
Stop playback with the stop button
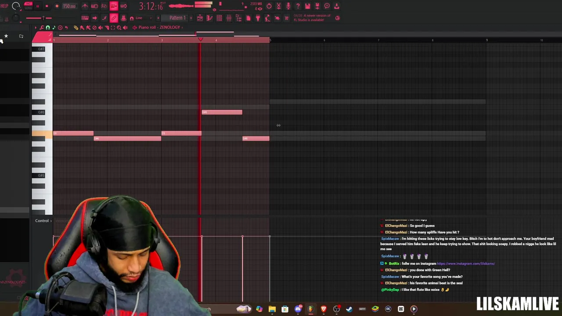pos(47,6)
